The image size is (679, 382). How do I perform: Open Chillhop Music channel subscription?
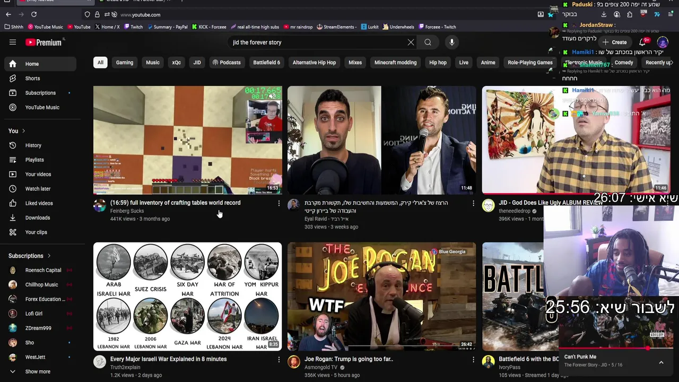pos(40,284)
